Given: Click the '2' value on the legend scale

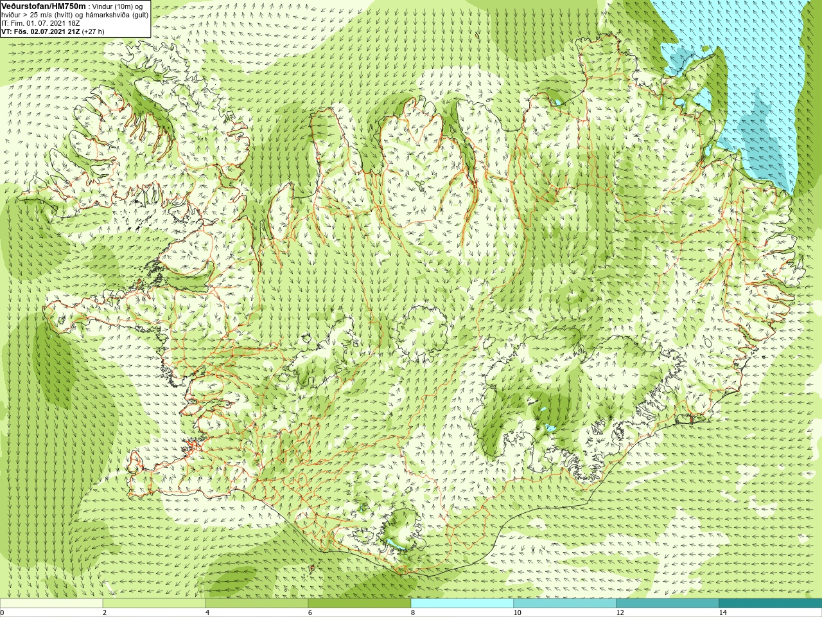Looking at the screenshot, I should click(105, 613).
